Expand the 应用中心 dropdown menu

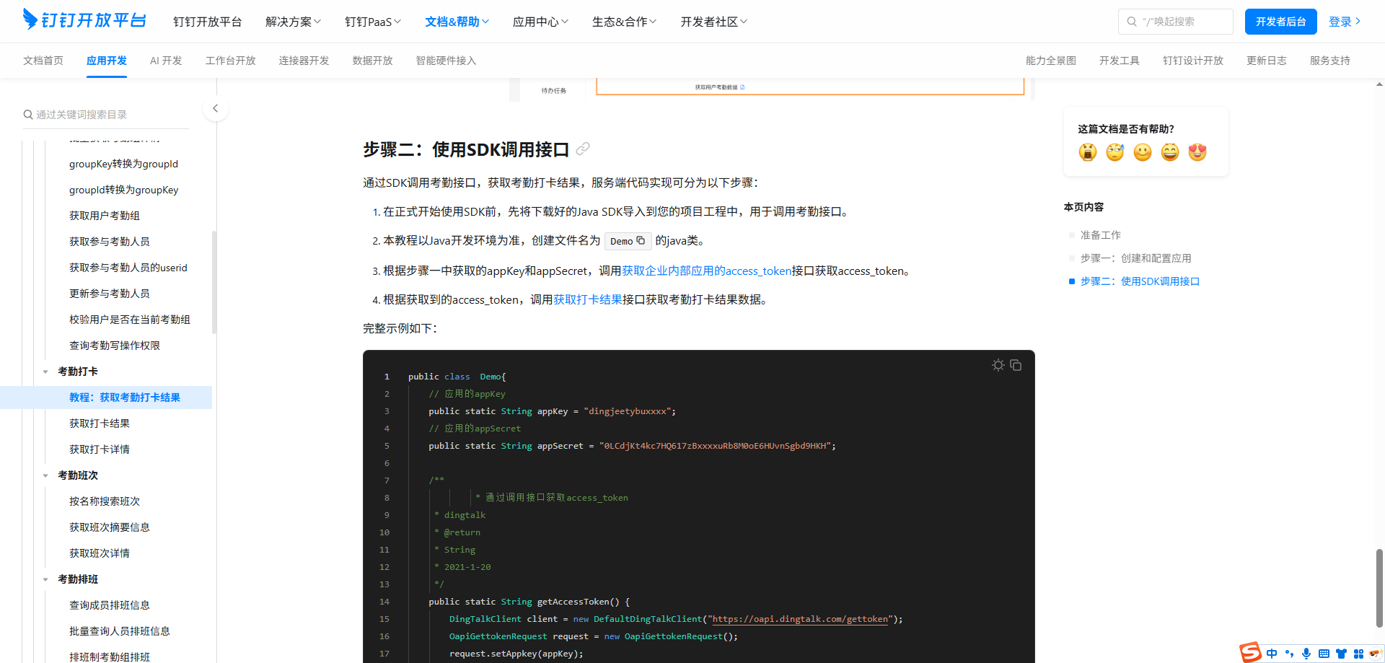pos(540,22)
